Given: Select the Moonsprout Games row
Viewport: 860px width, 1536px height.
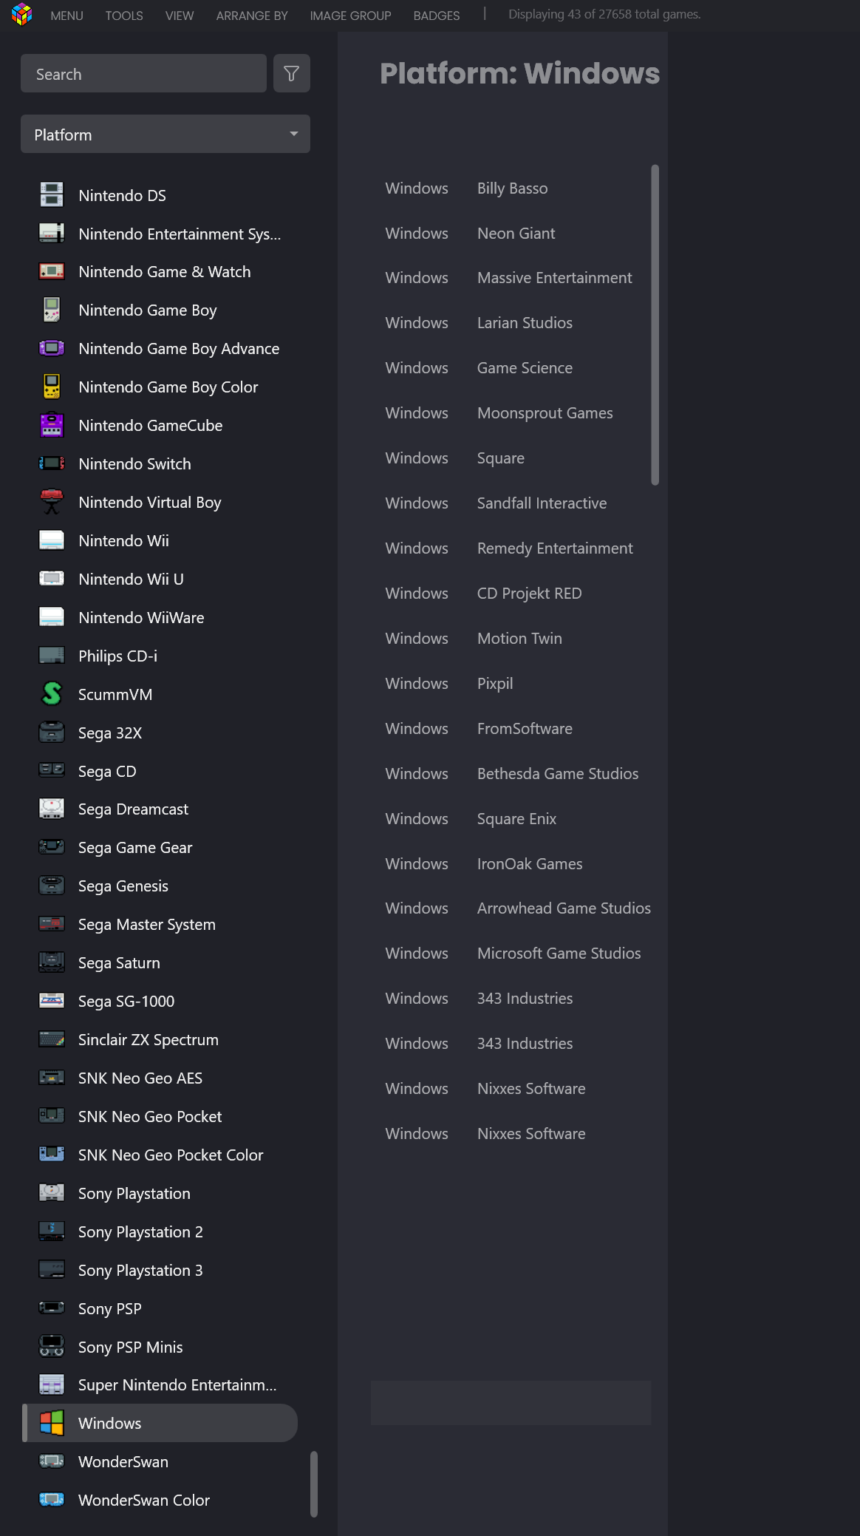Looking at the screenshot, I should tap(511, 413).
